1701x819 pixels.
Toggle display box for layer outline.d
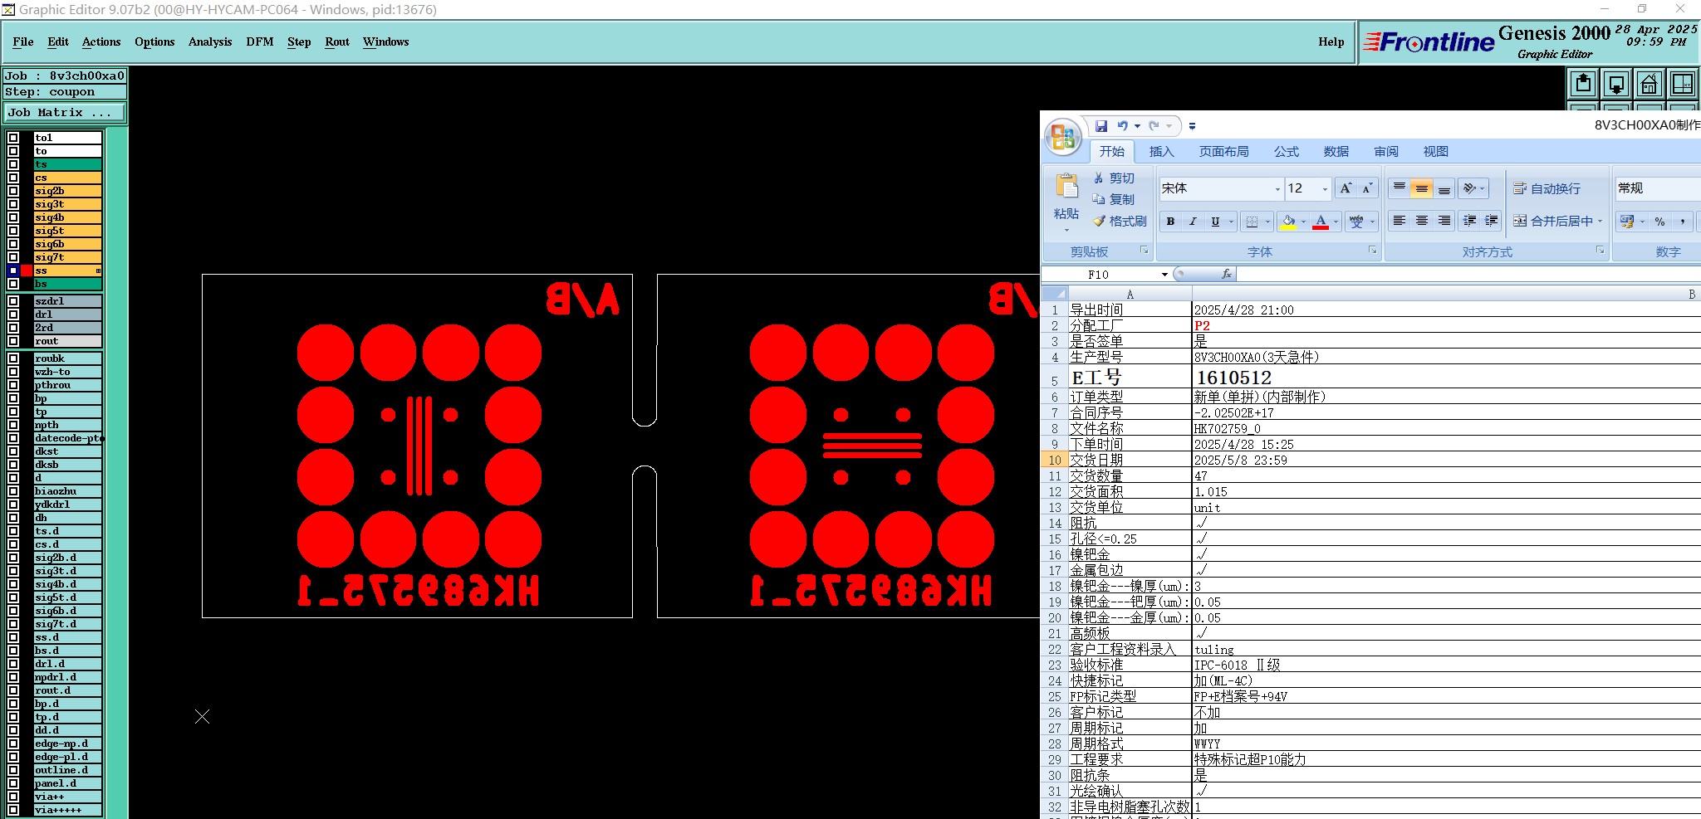pyautogui.click(x=13, y=770)
